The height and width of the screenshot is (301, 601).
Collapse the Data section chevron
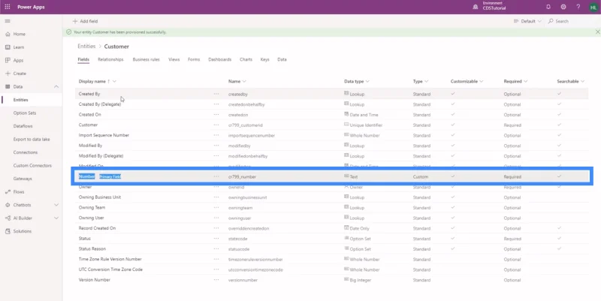[56, 86]
